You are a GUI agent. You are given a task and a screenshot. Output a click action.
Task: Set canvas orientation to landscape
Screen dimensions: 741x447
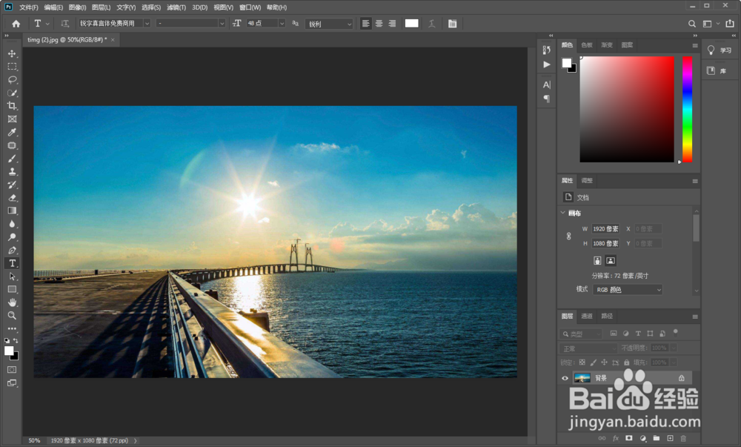611,261
